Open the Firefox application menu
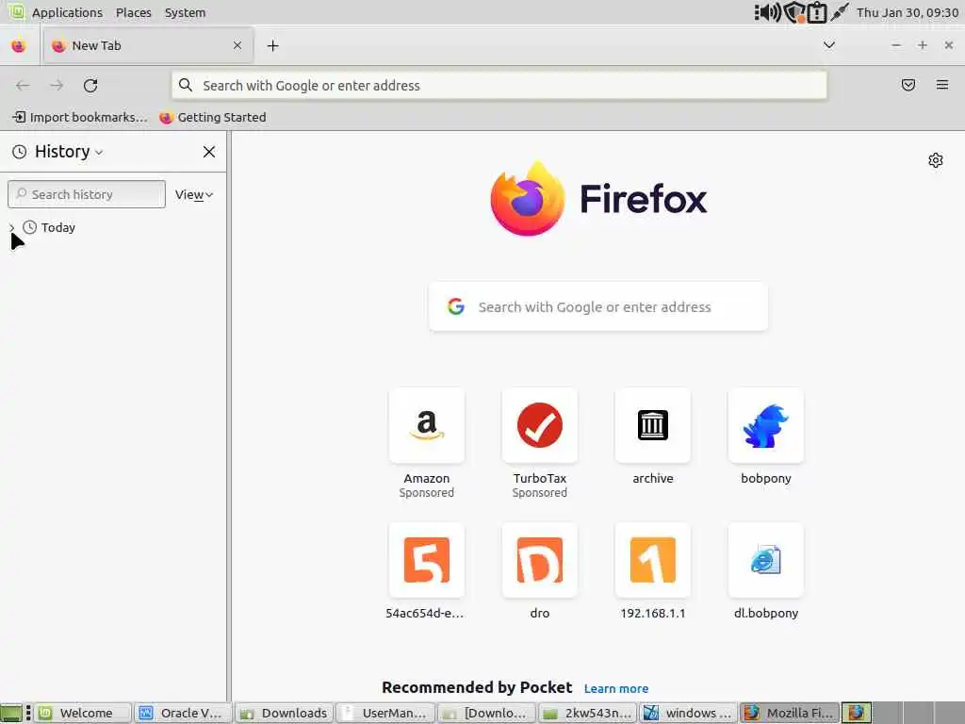 (941, 85)
